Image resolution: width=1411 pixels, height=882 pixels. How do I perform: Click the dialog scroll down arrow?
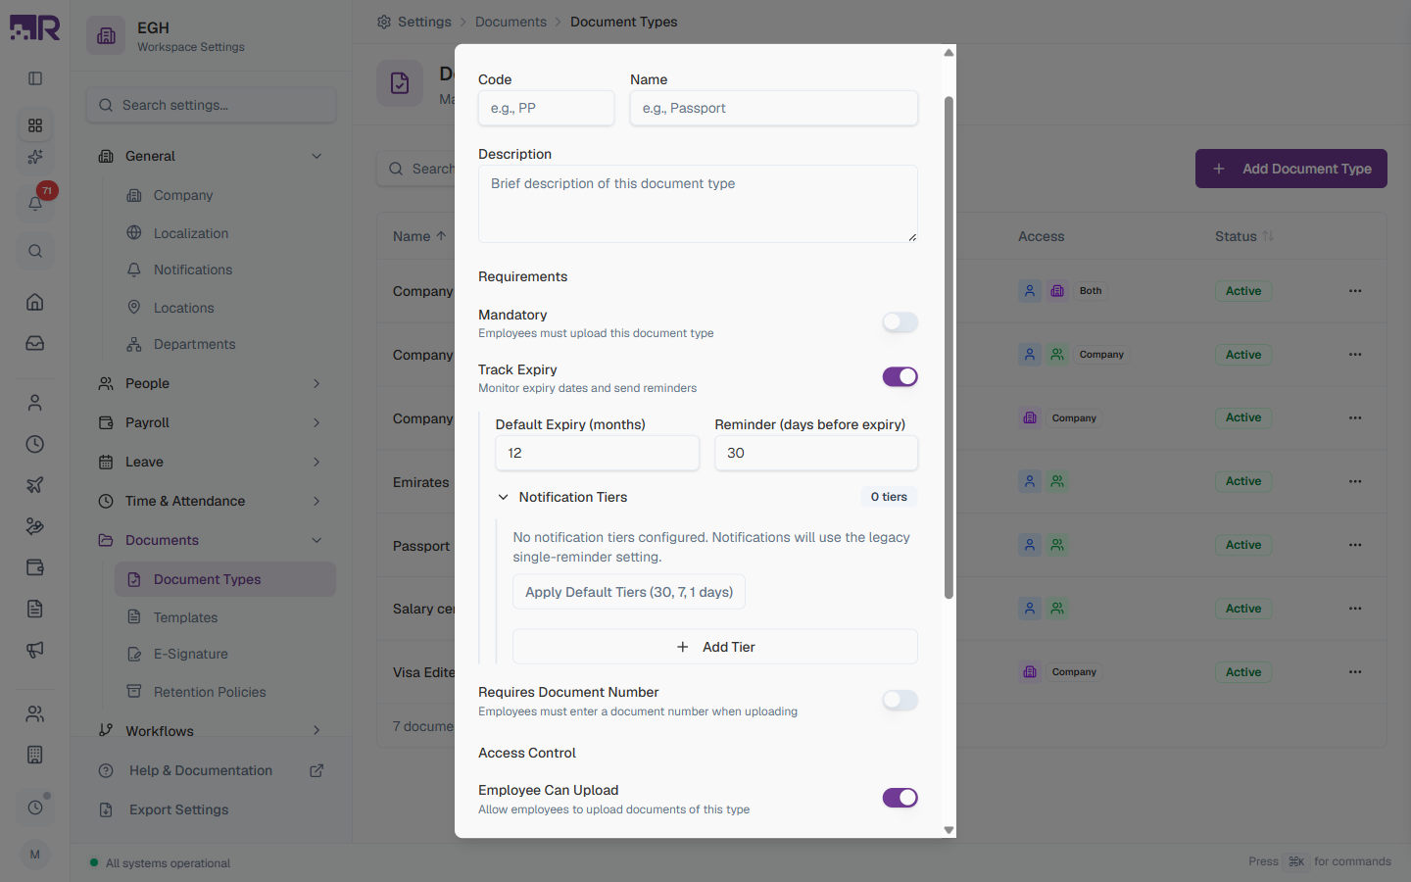click(949, 830)
